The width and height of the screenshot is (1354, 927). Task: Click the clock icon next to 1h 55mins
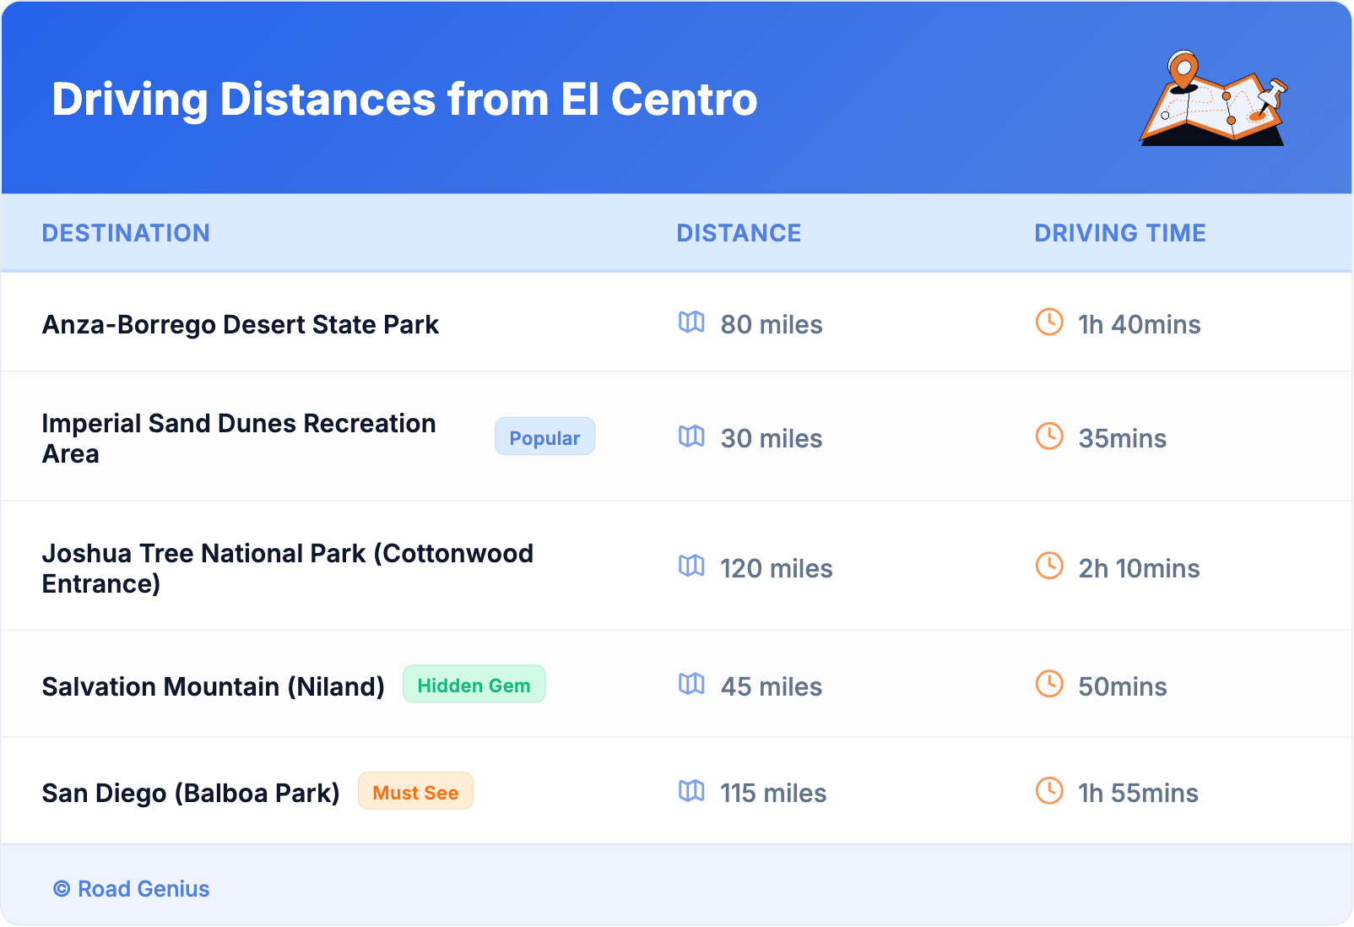[x=1049, y=791]
